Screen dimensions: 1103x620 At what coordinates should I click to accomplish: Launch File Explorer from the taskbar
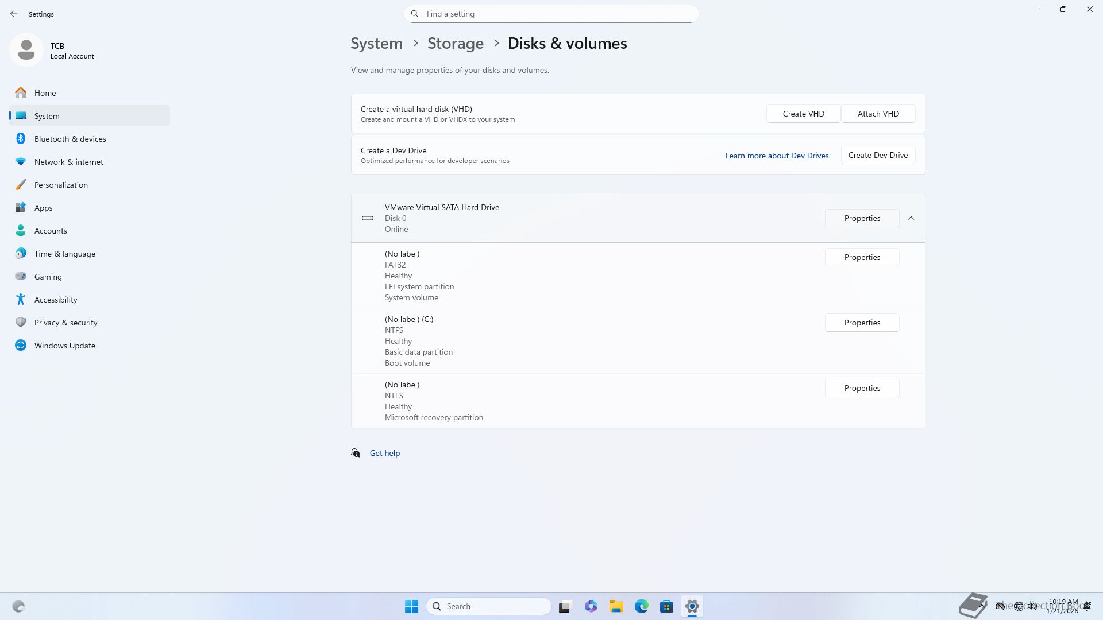(x=616, y=606)
